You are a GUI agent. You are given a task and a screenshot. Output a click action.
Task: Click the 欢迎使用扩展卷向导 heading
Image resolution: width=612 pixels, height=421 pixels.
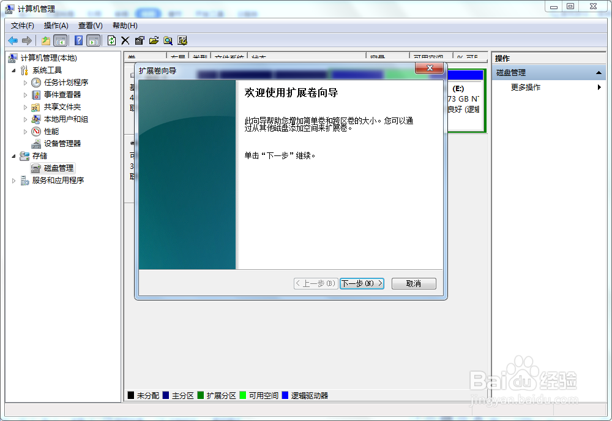click(x=291, y=93)
